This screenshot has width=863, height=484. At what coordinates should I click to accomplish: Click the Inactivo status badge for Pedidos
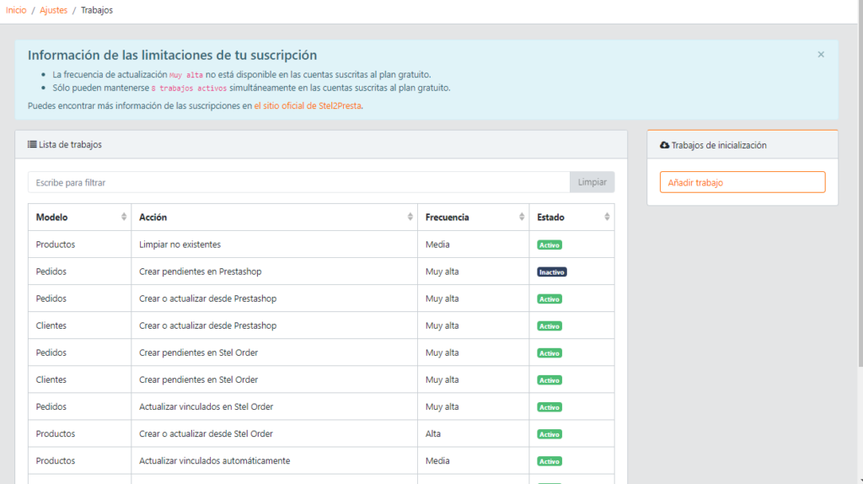[552, 272]
